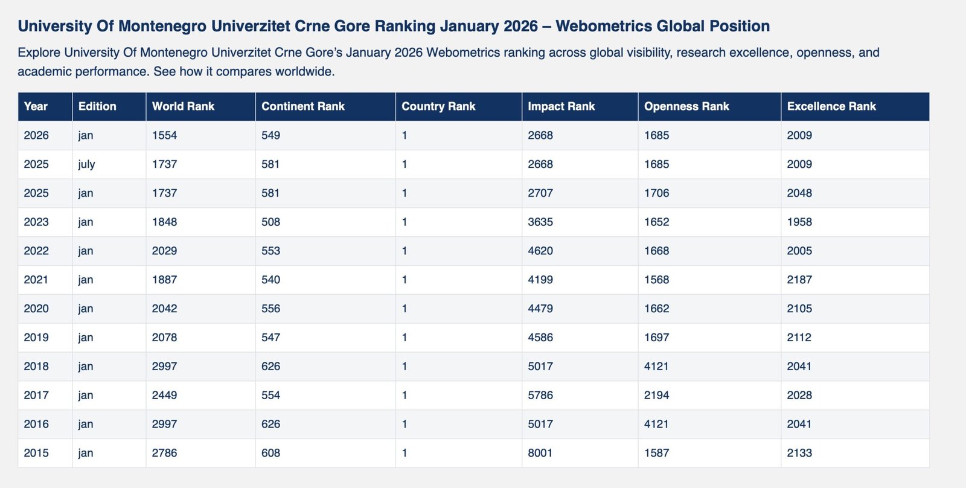Image resolution: width=966 pixels, height=488 pixels.
Task: Click the july edition cell
Action: click(x=86, y=164)
